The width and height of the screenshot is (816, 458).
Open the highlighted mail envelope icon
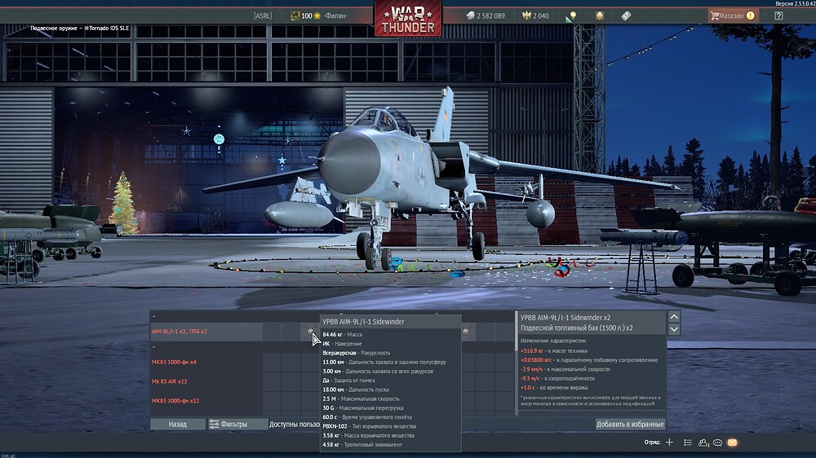point(732,443)
